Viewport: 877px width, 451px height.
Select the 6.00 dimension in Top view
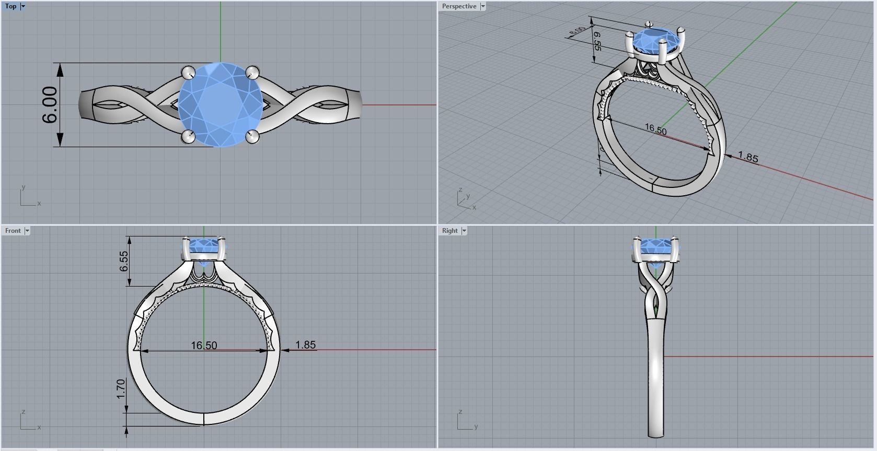(50, 105)
